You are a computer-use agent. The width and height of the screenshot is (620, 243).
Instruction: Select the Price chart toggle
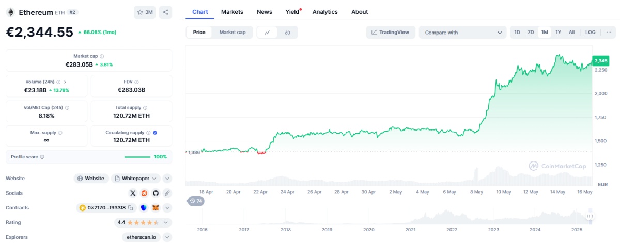[199, 33]
